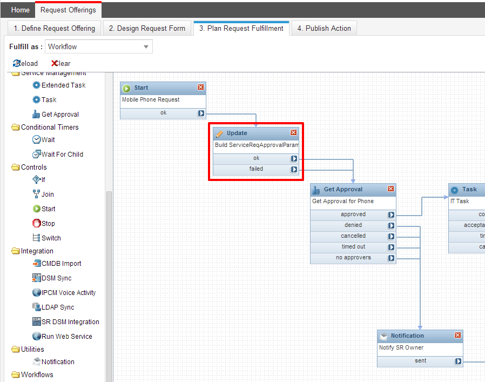The image size is (485, 382).
Task: Select the CMDB Import integration icon
Action: [x=55, y=263]
